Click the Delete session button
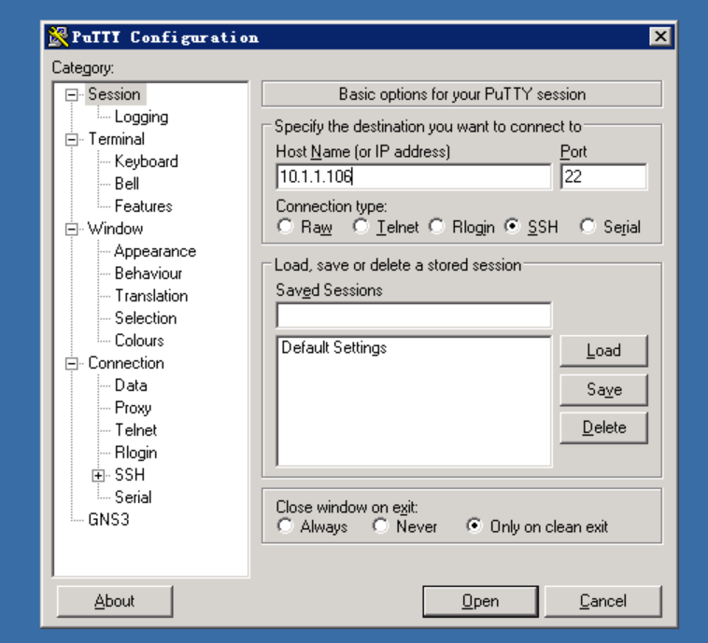Screen dimensions: 708x643 (x=603, y=427)
